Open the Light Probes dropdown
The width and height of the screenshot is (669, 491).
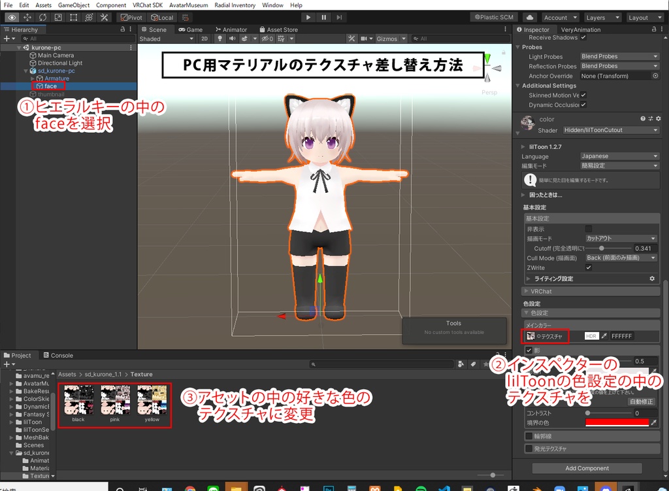[x=618, y=56]
